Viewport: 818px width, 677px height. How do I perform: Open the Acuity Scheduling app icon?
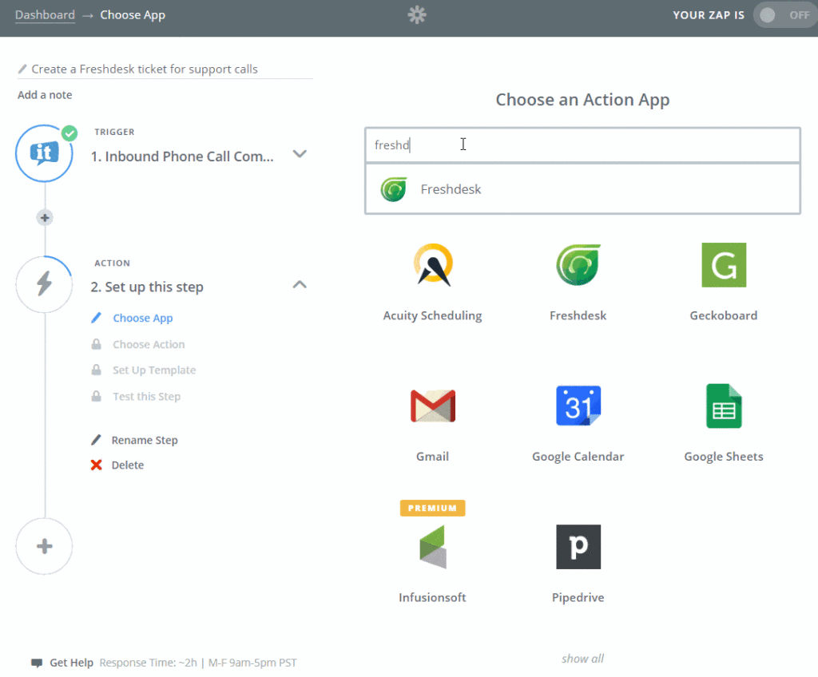[433, 265]
